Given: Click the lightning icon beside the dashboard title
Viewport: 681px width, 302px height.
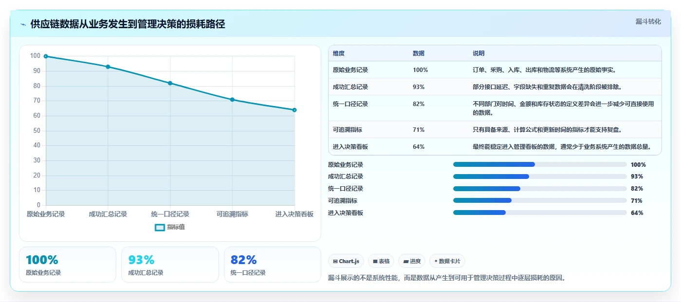Looking at the screenshot, I should coord(23,24).
